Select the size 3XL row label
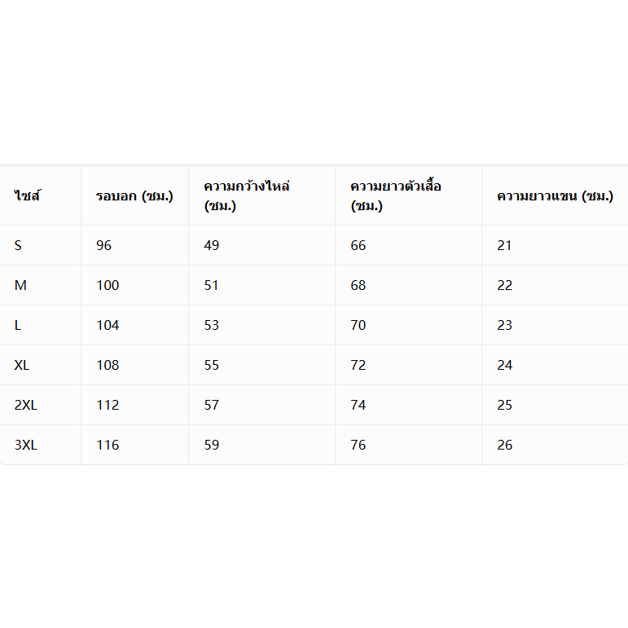This screenshot has width=628, height=628. pyautogui.click(x=25, y=445)
